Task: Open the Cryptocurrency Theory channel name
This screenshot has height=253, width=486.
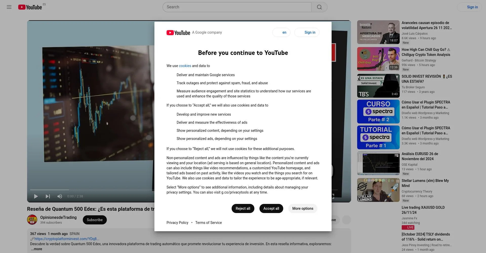Action: [x=417, y=192]
